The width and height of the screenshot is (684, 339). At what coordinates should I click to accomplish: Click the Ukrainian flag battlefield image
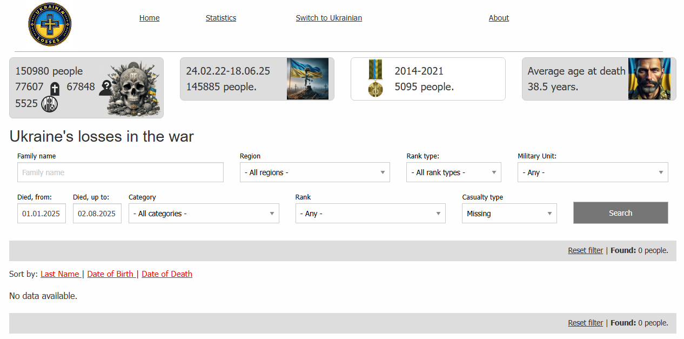(x=307, y=79)
